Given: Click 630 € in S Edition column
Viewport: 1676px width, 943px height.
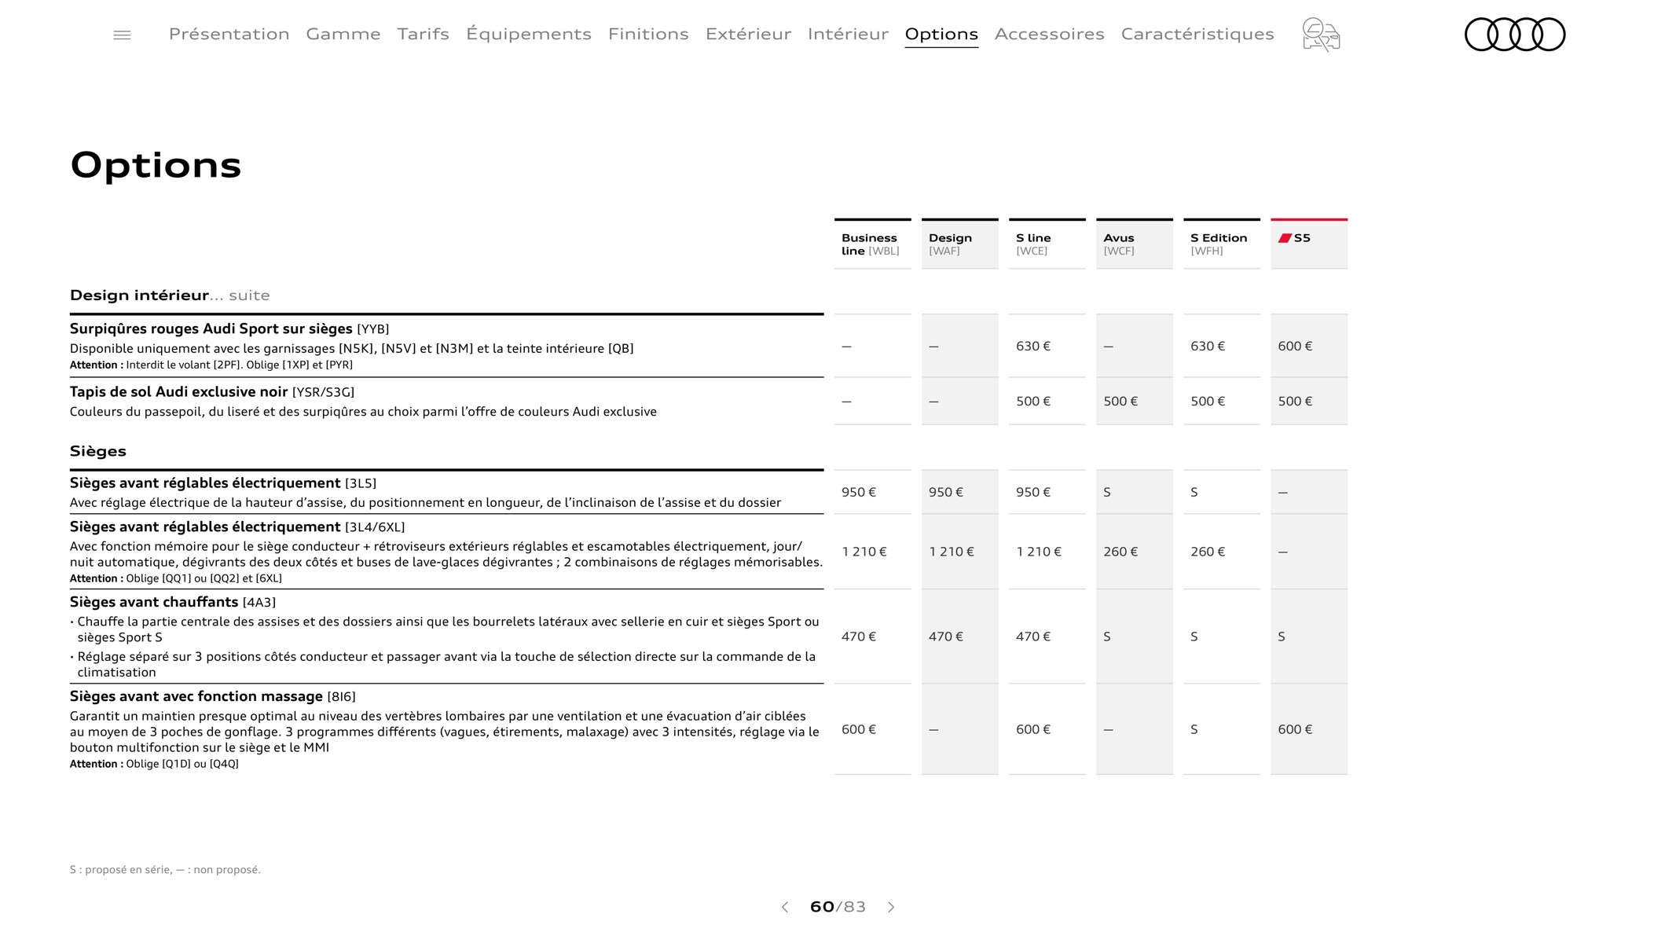Looking at the screenshot, I should [x=1207, y=346].
